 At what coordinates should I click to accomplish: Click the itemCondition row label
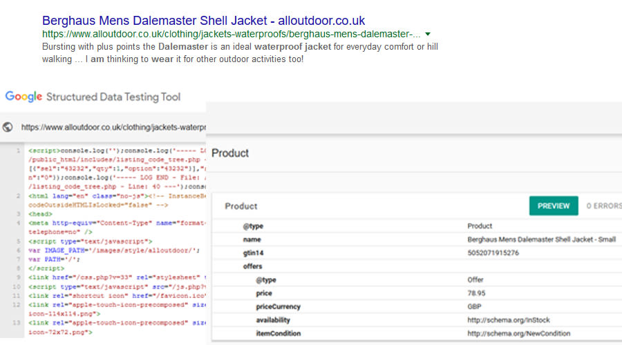(x=278, y=333)
